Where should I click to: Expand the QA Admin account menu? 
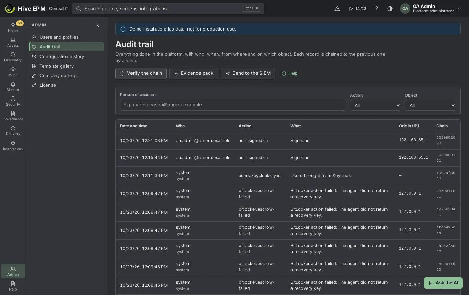[x=431, y=9]
